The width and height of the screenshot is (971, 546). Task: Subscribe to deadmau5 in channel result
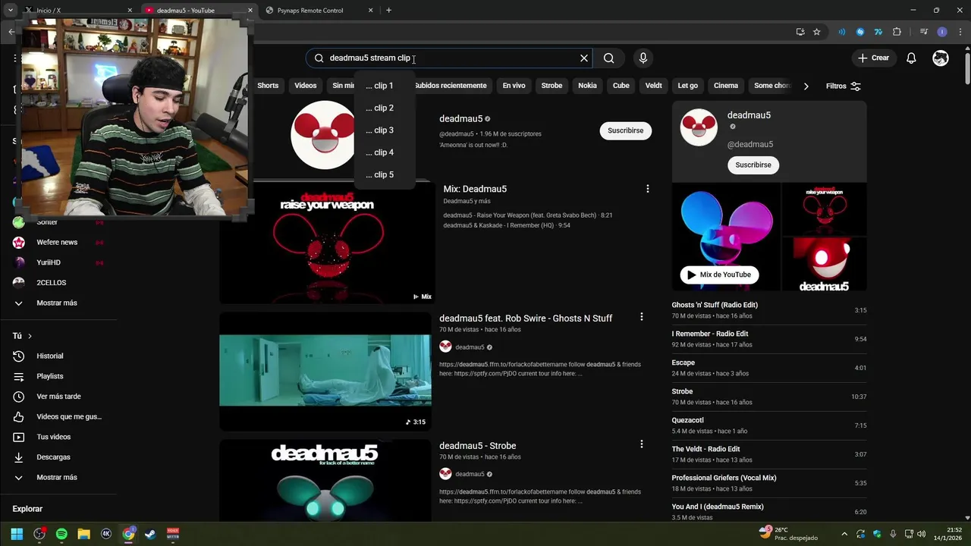[x=626, y=130]
